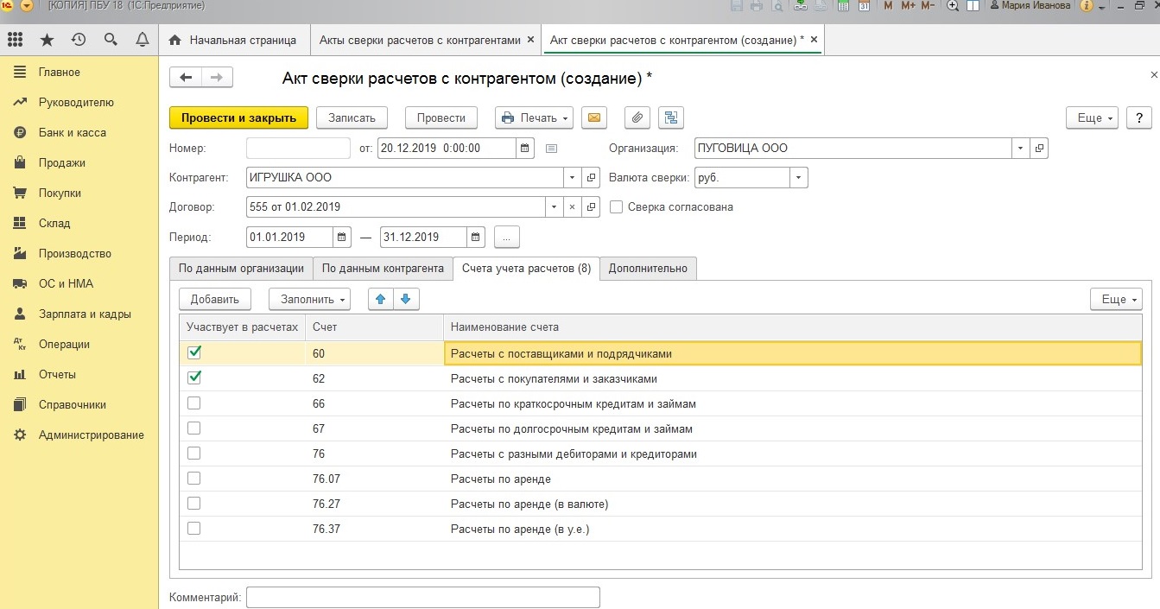1160x609 pixels.
Task: Open history clock icon in top panel
Action: pos(79,40)
